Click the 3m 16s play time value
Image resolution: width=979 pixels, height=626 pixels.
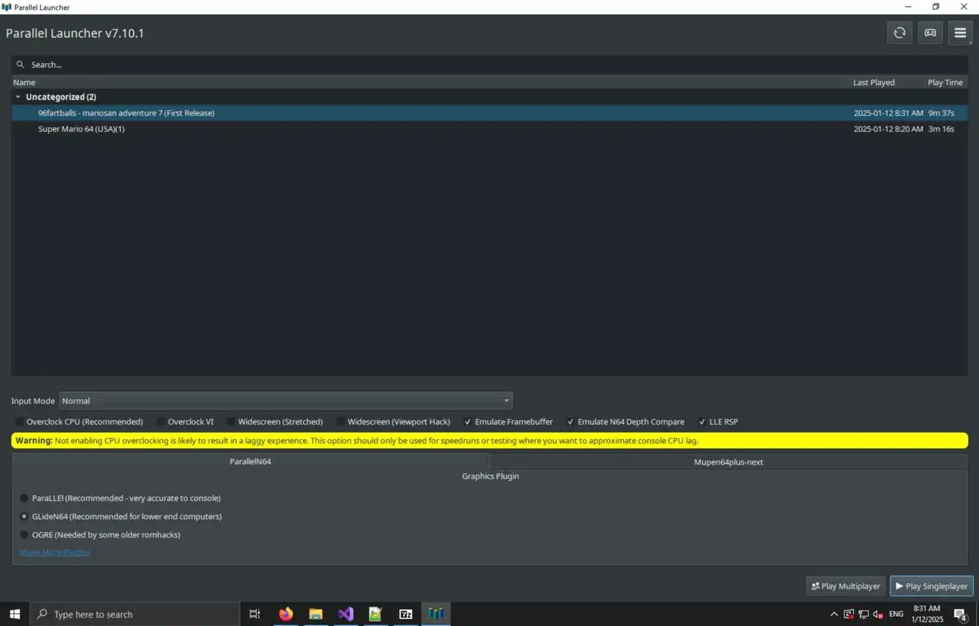click(x=941, y=129)
